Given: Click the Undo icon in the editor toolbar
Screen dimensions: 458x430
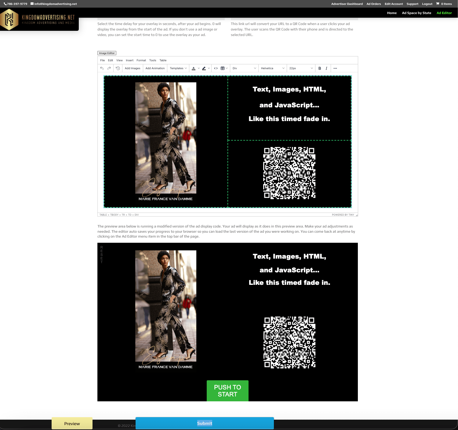Looking at the screenshot, I should point(102,68).
